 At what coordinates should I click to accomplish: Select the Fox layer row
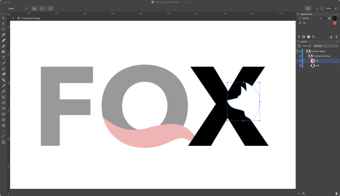tap(318, 61)
